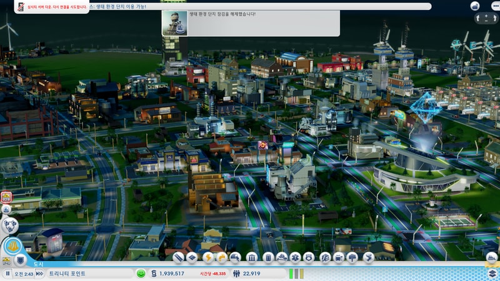Select the orange city view button

click(13, 246)
